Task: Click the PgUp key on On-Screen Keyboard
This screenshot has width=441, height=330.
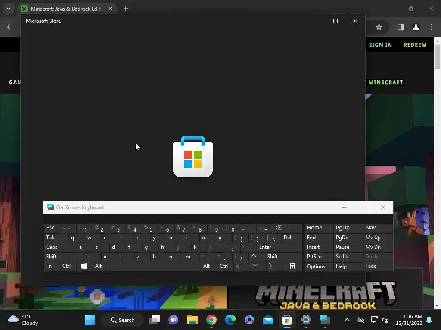Action: point(348,228)
